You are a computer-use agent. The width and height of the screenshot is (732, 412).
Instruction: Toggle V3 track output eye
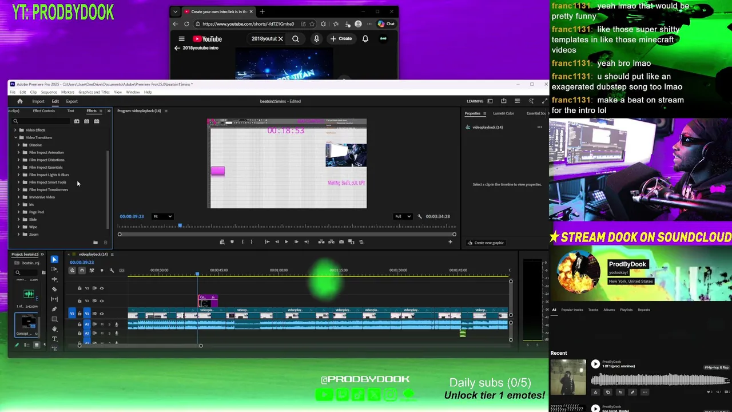coord(102,288)
